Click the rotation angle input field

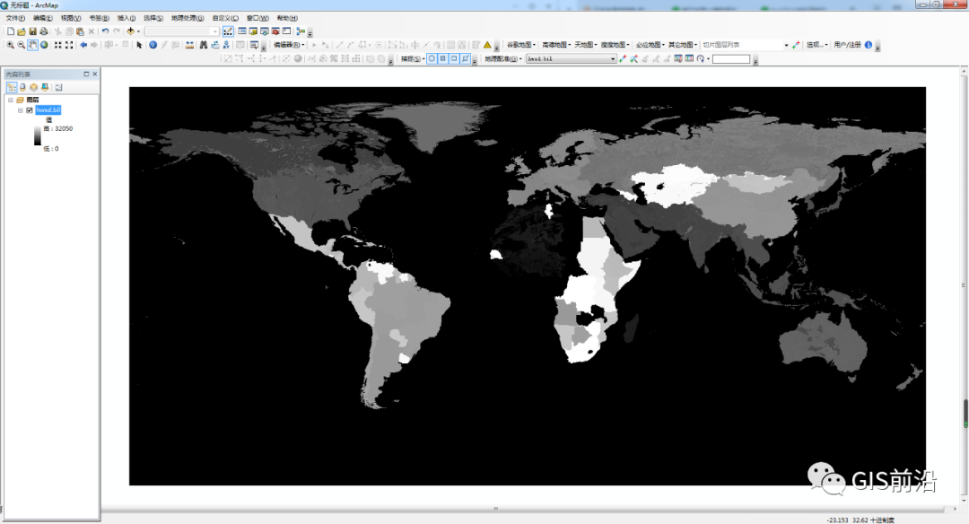731,58
